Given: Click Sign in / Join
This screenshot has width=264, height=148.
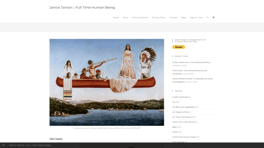Looking at the screenshot, I should pos(196,17).
